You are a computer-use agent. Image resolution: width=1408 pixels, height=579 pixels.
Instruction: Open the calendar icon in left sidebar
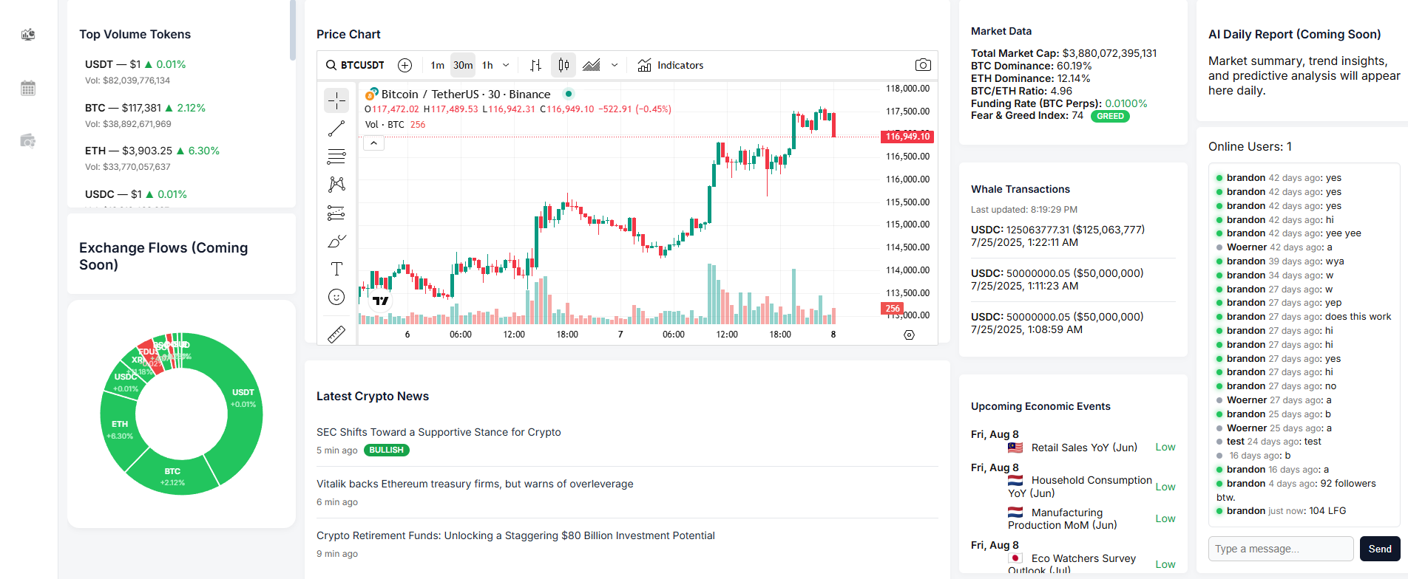[28, 89]
